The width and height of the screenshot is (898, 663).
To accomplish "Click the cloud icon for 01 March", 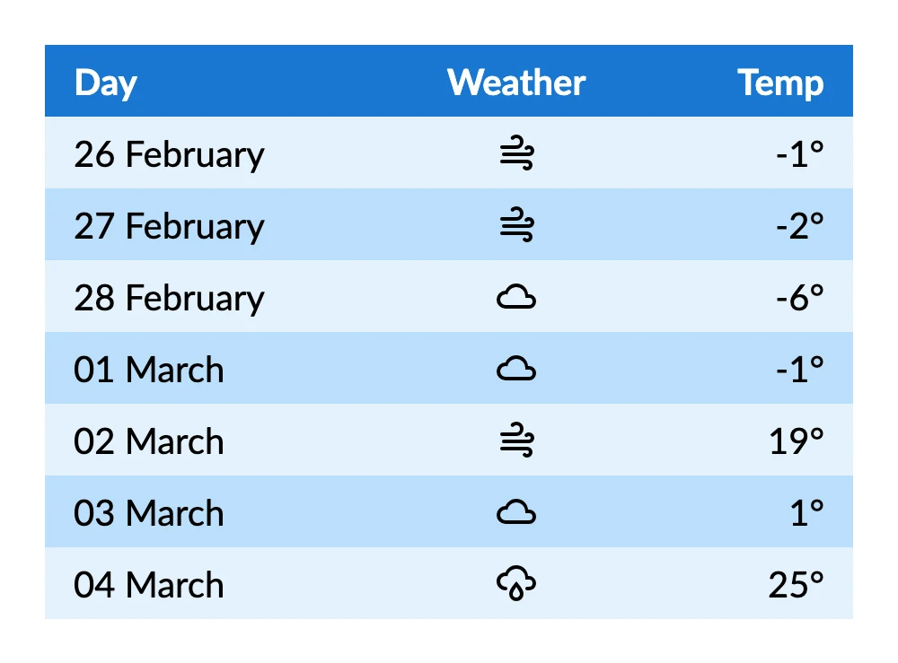I will pyautogui.click(x=516, y=369).
